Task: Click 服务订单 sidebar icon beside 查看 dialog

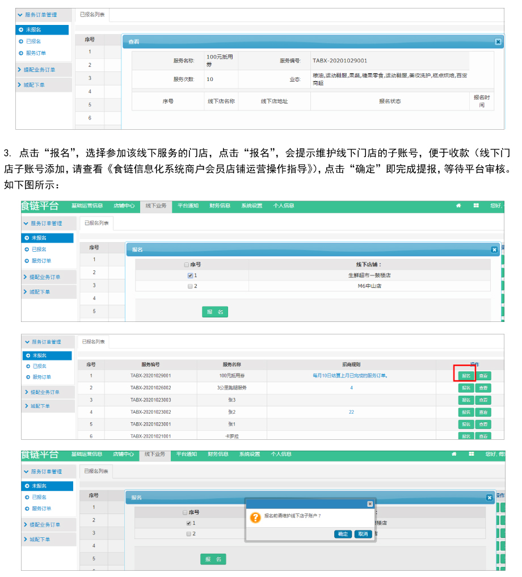Action: pos(21,53)
